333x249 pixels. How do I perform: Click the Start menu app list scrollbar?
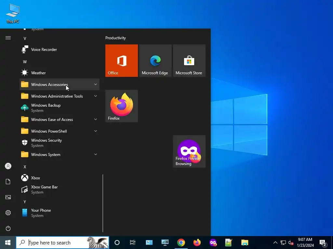tap(103, 203)
